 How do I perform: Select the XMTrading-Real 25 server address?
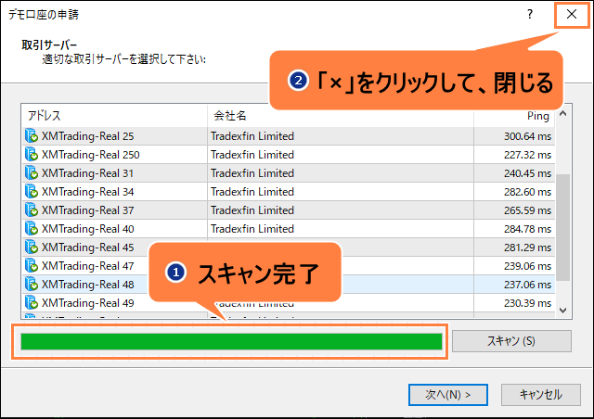pyautogui.click(x=88, y=136)
